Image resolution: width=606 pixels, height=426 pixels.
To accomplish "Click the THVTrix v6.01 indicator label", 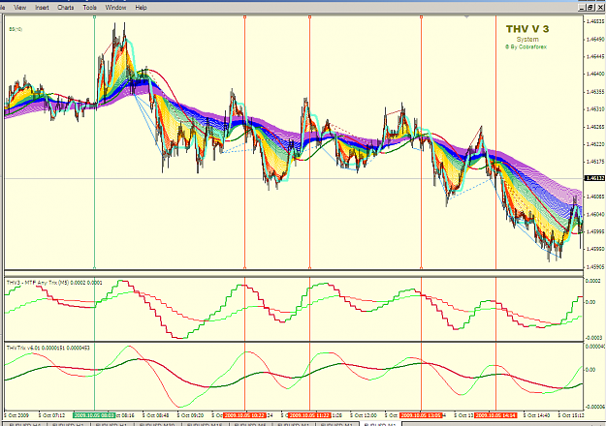I will pyautogui.click(x=48, y=348).
